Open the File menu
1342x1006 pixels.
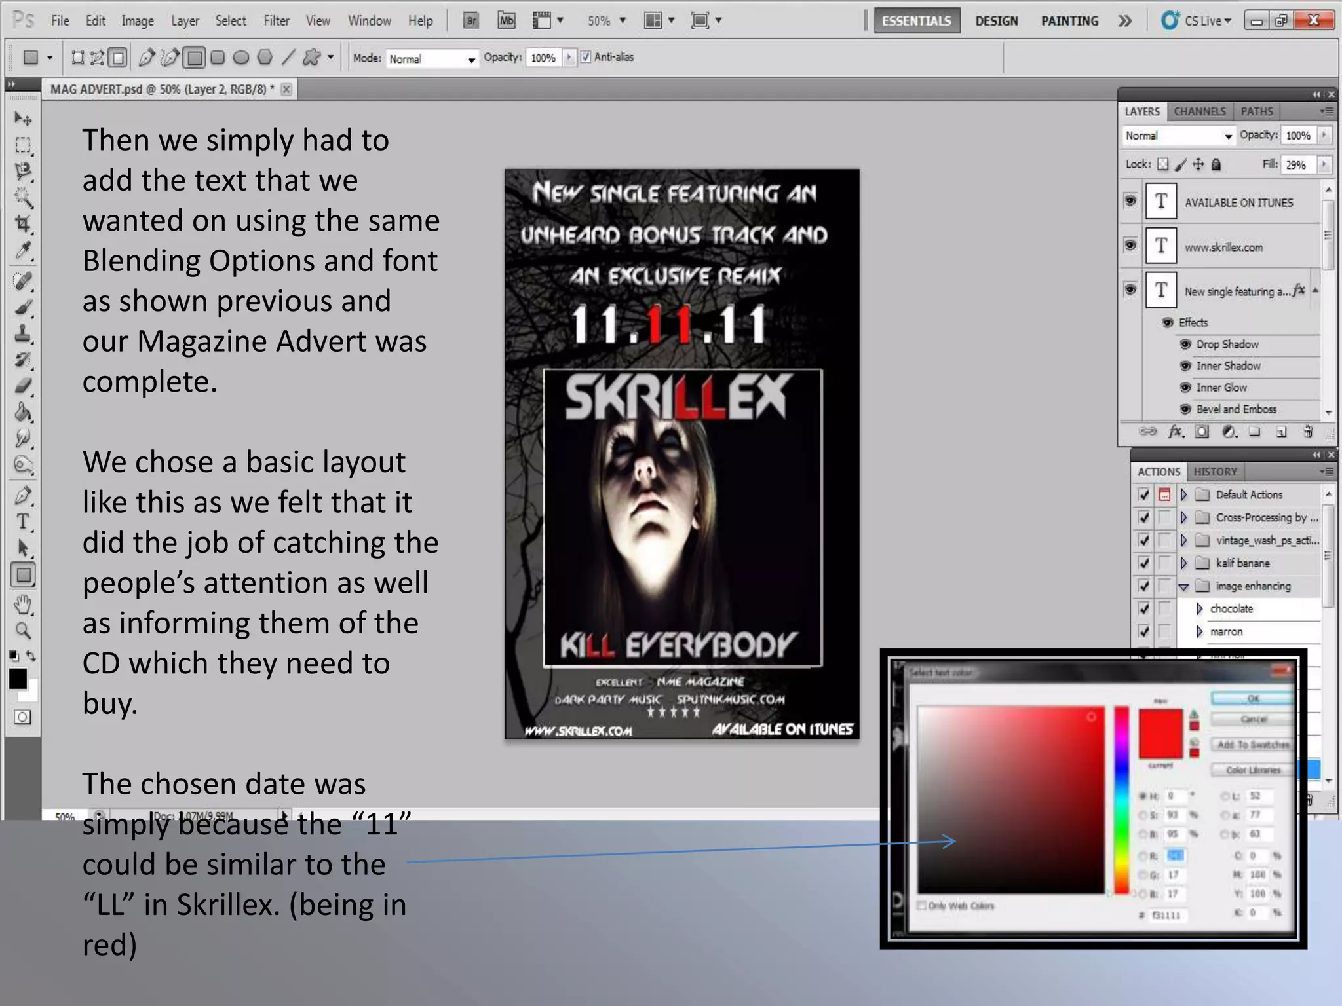coord(60,21)
